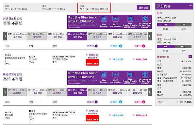
Task: Select HKD 1,263 fare radio for outbound flight
Action: point(134,59)
